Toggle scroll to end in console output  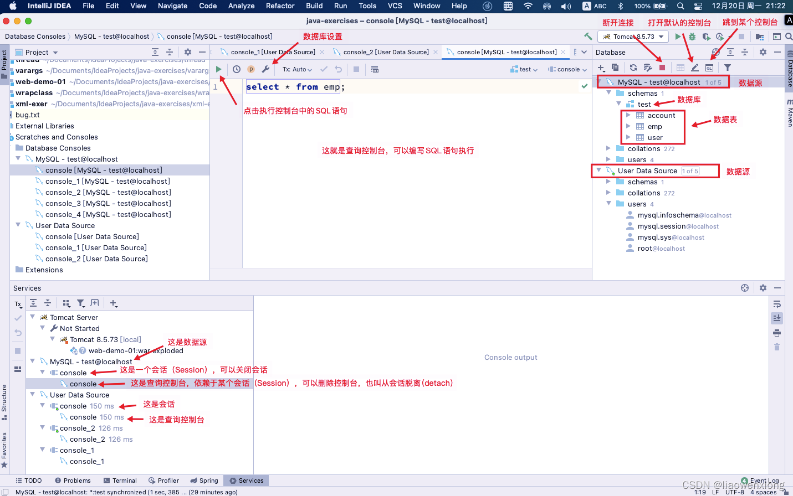[x=777, y=318]
